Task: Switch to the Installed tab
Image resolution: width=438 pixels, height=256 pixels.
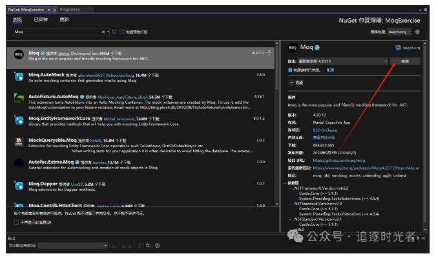Action: pyautogui.click(x=41, y=20)
